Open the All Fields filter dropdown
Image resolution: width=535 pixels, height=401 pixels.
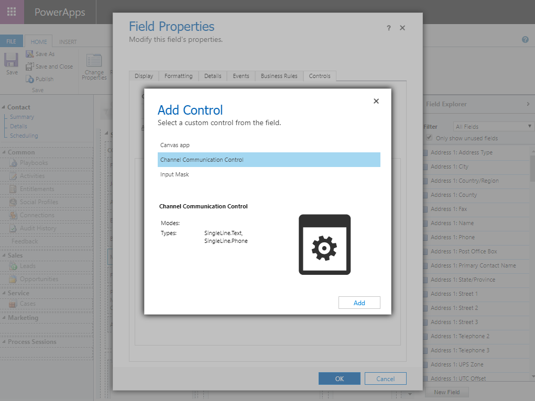493,127
